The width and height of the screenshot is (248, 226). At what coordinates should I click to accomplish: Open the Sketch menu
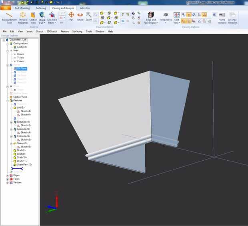[x=40, y=31]
